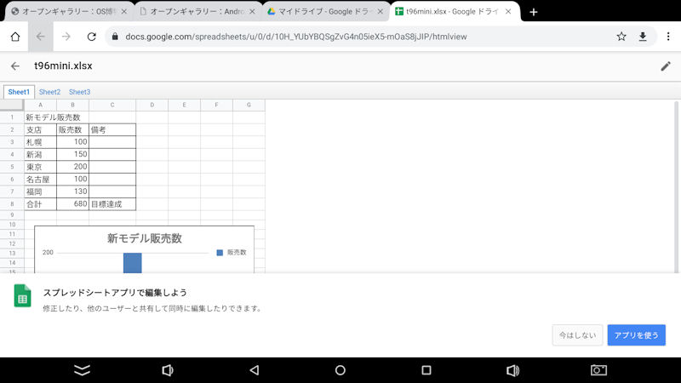Click the t96mini.xlsx file title
681x383 pixels.
63,66
